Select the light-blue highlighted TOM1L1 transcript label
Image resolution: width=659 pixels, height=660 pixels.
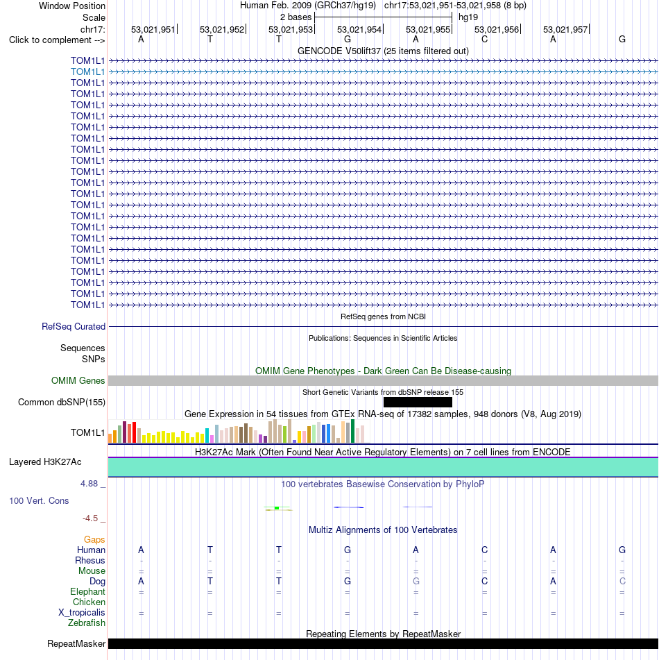[87, 71]
